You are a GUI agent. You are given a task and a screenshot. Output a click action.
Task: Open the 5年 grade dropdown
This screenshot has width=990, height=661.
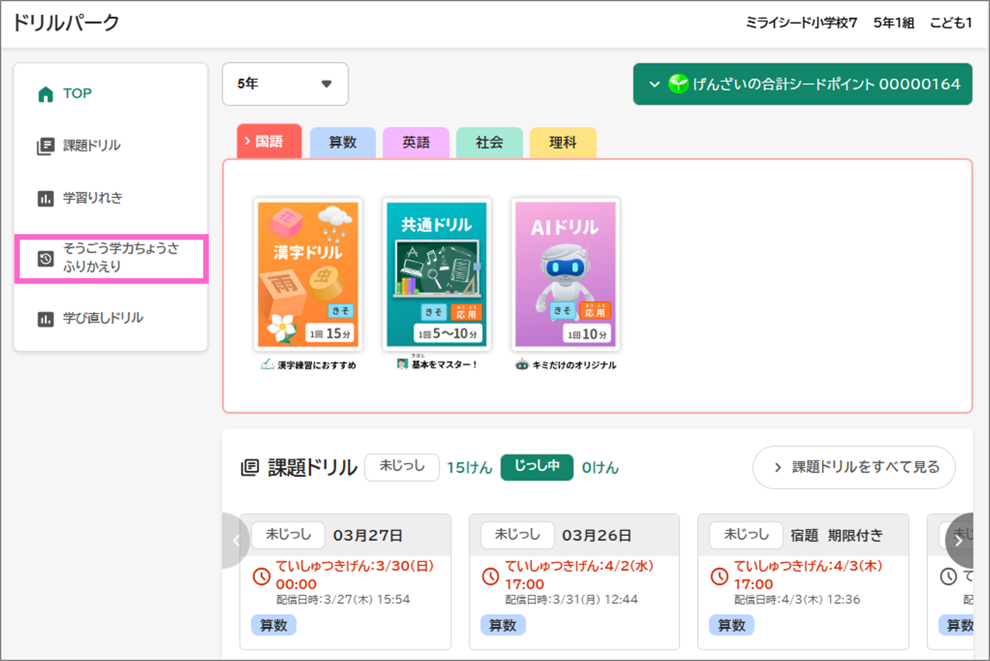point(285,84)
